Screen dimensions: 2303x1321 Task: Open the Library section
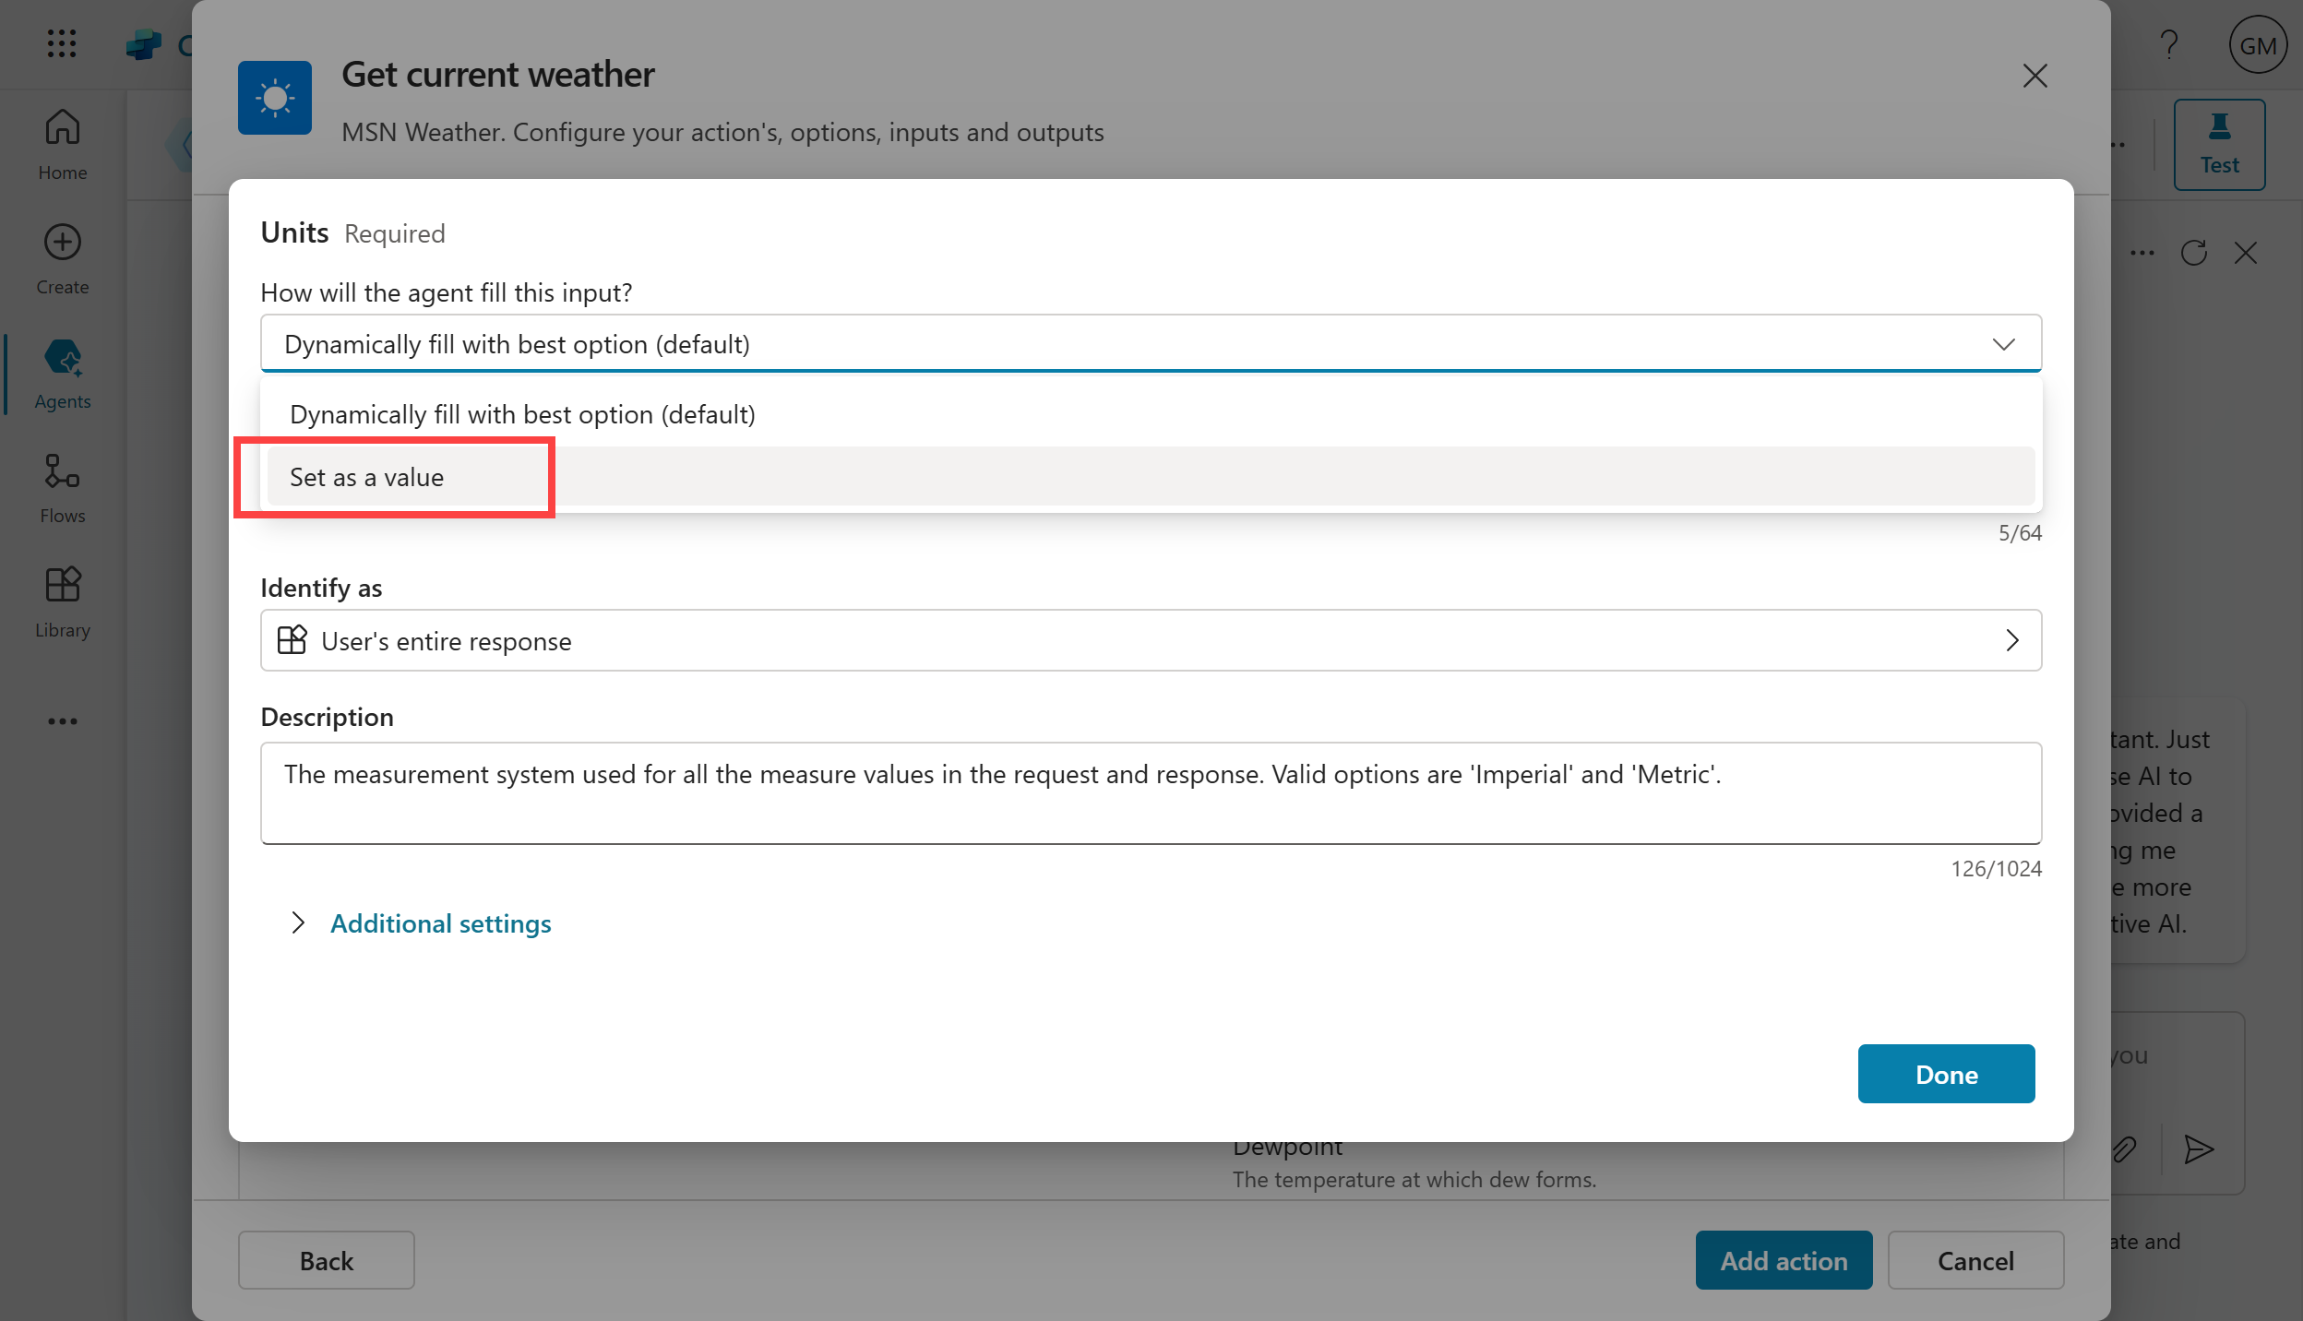[62, 601]
